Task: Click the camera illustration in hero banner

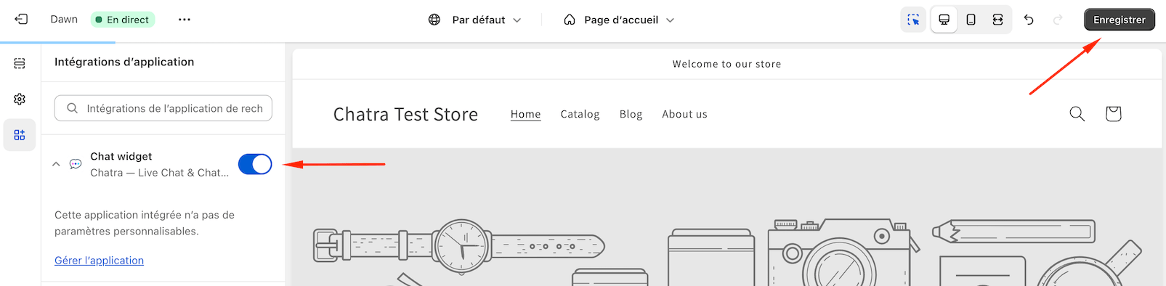Action: click(843, 253)
